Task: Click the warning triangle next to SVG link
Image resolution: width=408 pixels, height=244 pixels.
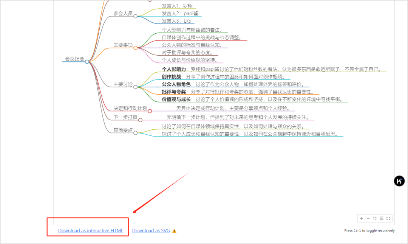Action: [174, 231]
